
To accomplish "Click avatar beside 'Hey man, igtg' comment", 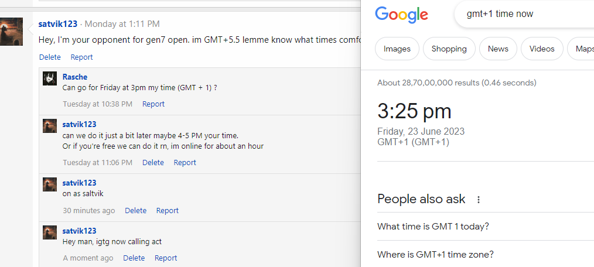I will click(50, 232).
